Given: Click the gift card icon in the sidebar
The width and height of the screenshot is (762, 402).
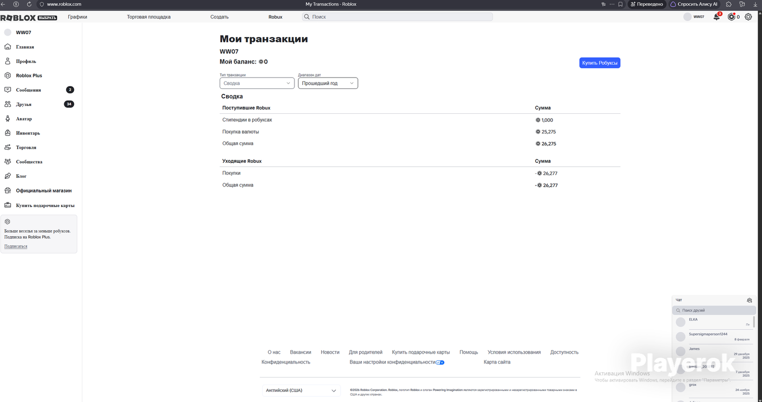Looking at the screenshot, I should [8, 205].
